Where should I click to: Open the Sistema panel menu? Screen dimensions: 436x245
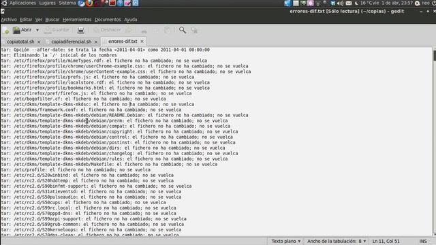67,3
